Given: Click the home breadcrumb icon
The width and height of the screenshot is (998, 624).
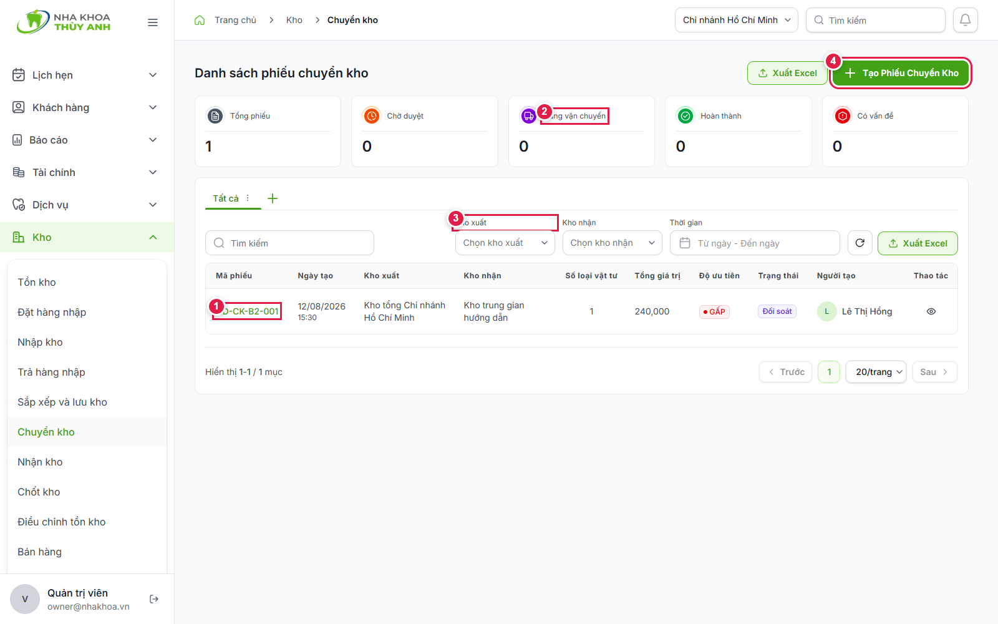Looking at the screenshot, I should coord(200,20).
